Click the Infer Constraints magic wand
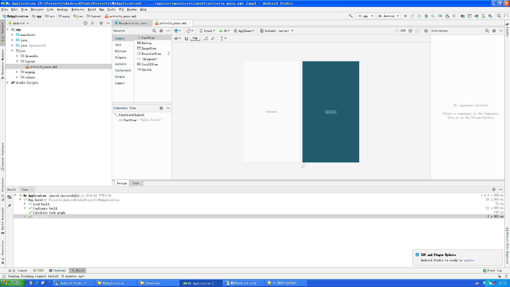This screenshot has height=287, width=510. (x=213, y=39)
